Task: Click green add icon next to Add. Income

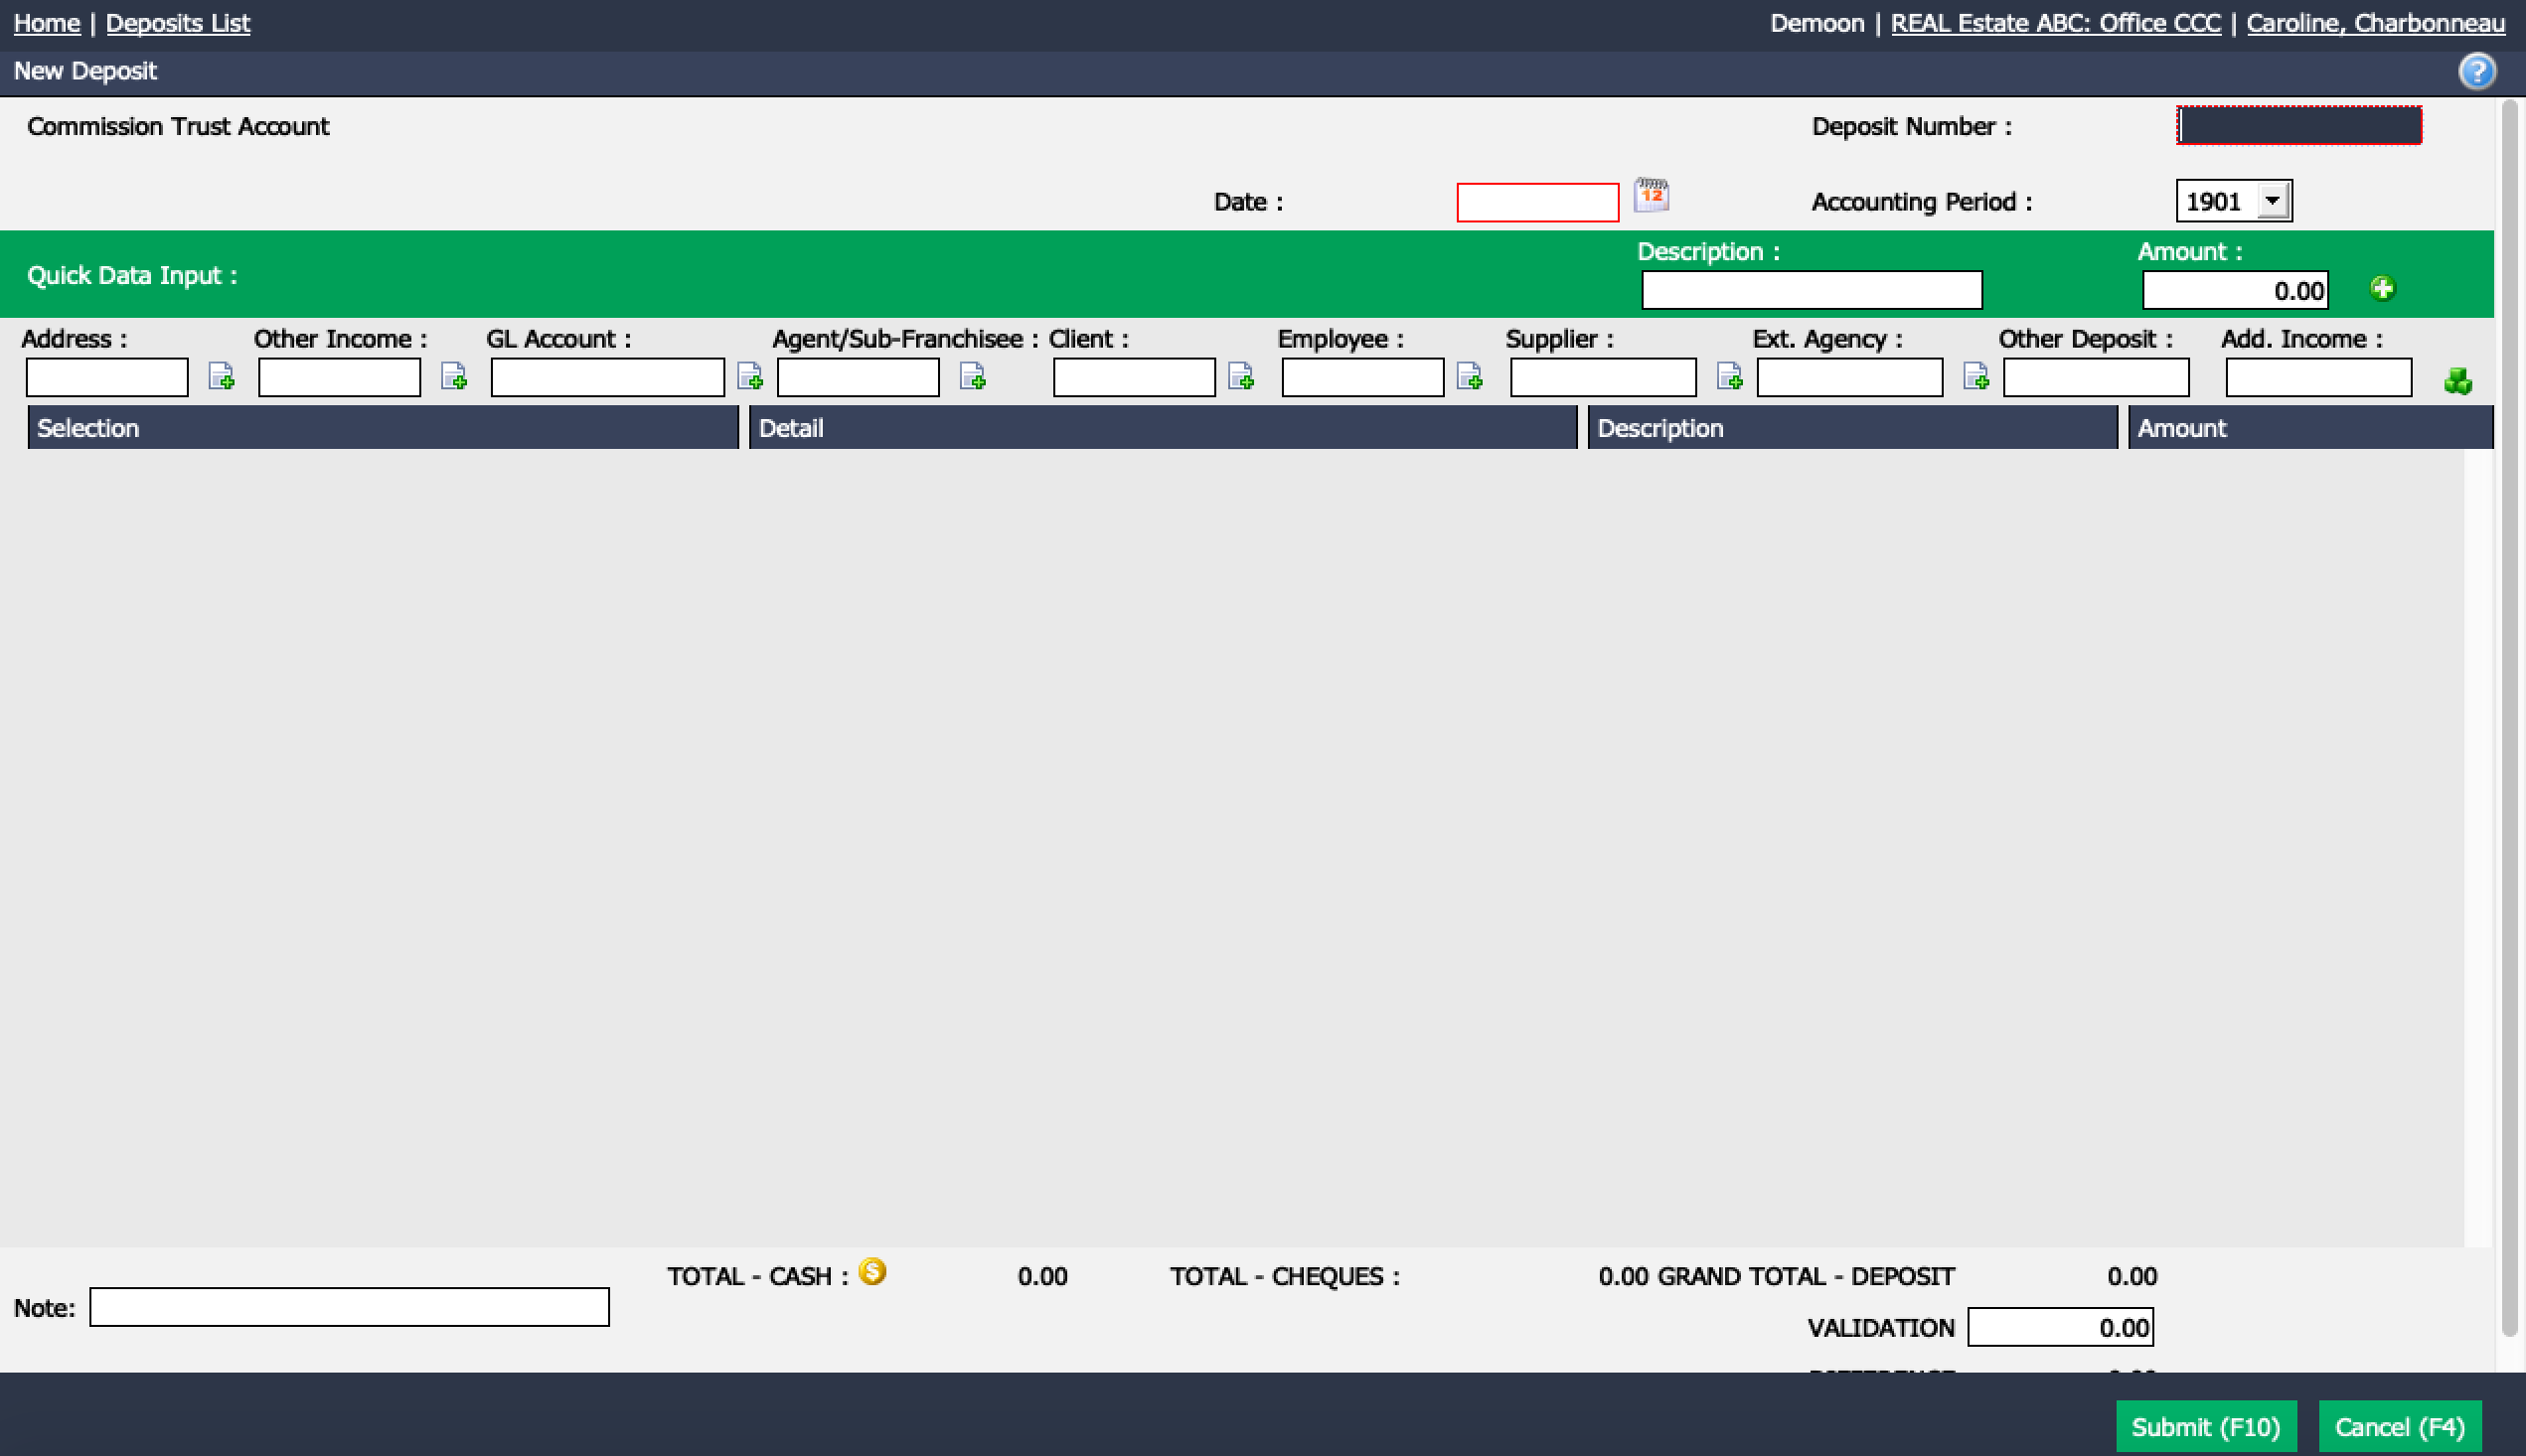Action: point(2458,381)
